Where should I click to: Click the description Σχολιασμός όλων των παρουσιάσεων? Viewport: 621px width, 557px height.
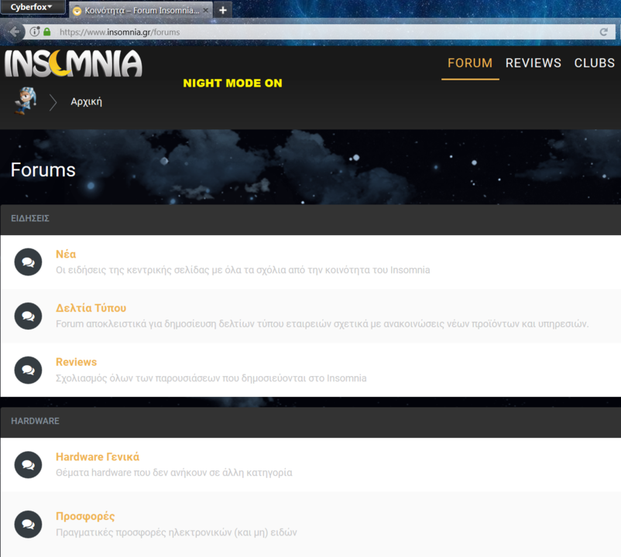point(211,378)
